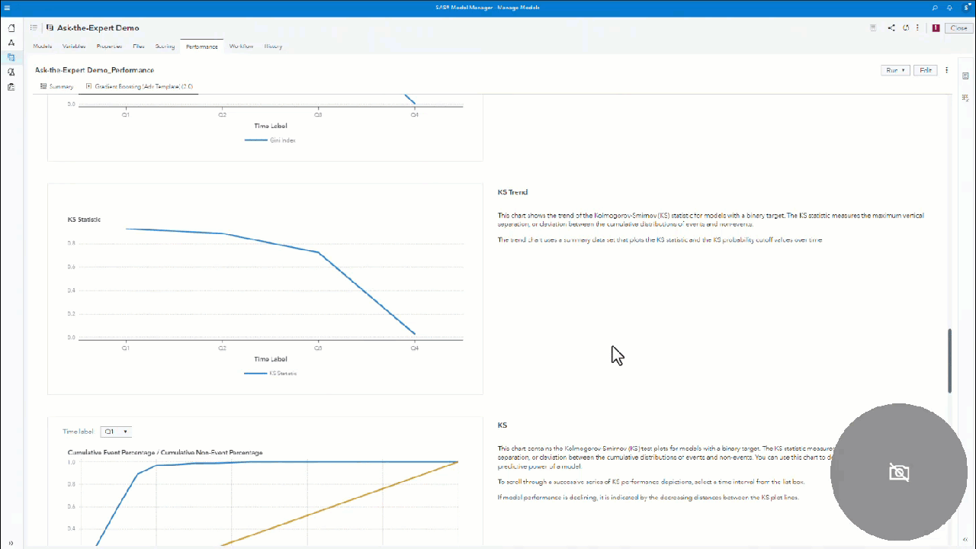Click the Cumulative Event Percentage chart title
Viewport: 976px width, 549px height.
[165, 453]
